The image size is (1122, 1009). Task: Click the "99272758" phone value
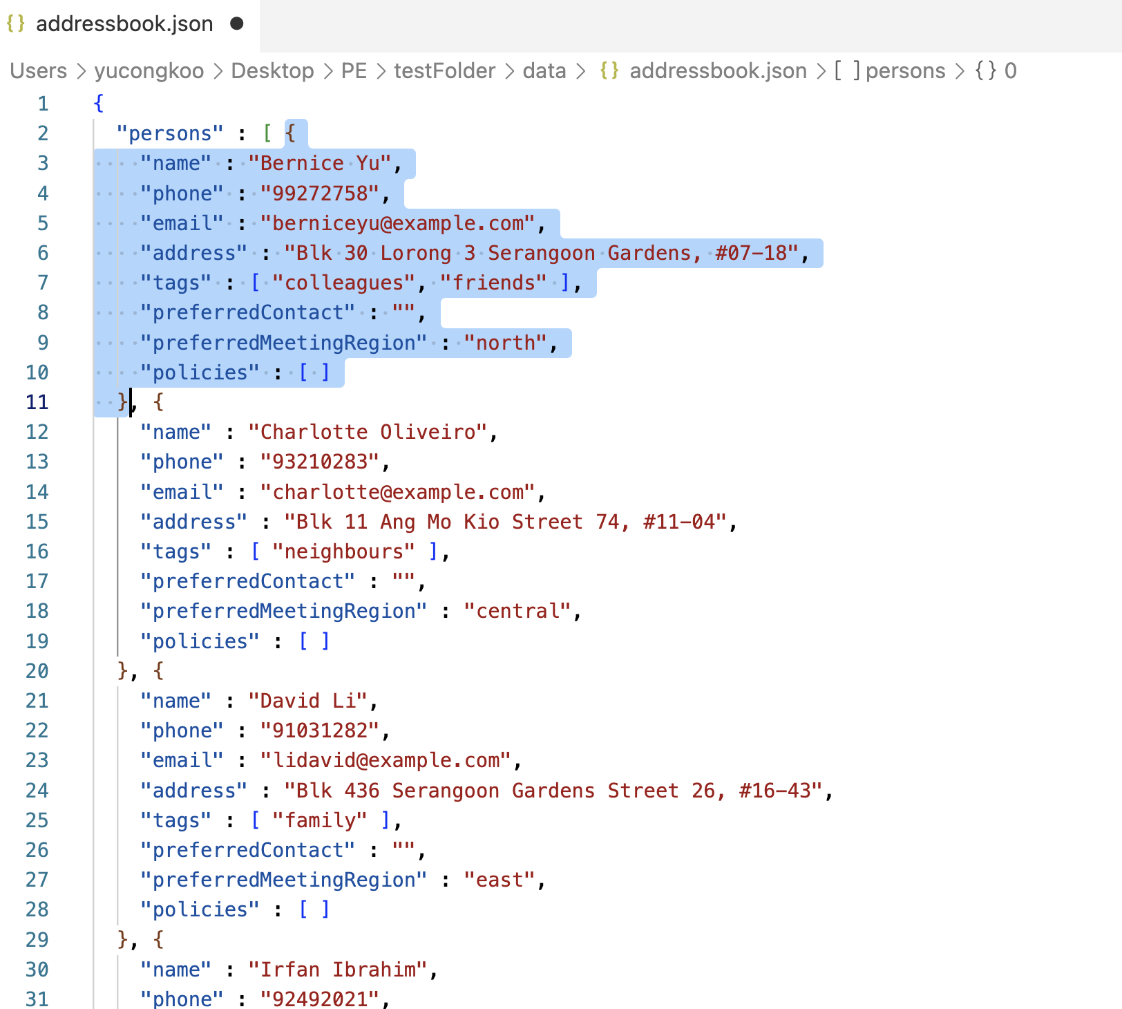pyautogui.click(x=321, y=194)
